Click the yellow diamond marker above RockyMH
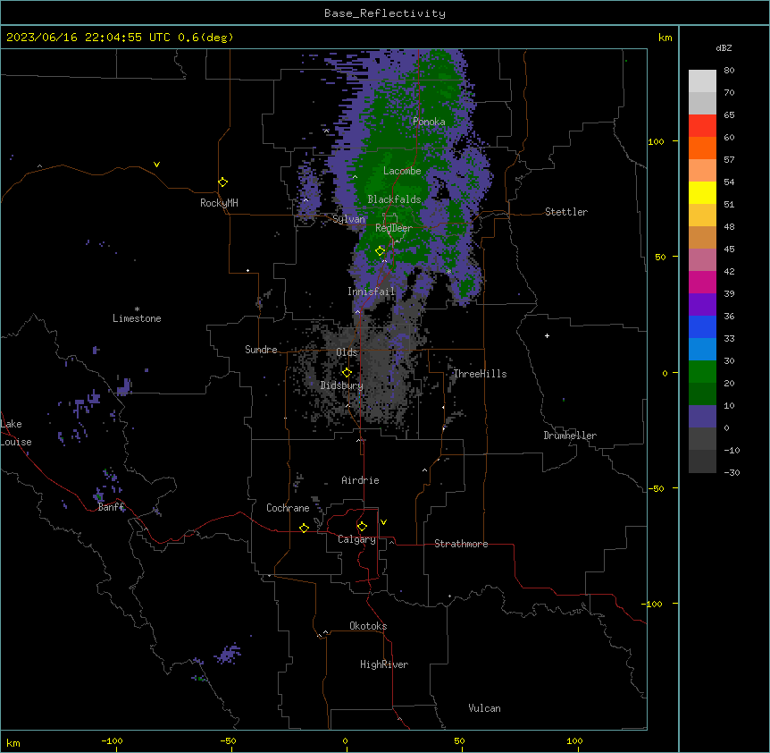Viewport: 770px width, 753px height. click(222, 182)
